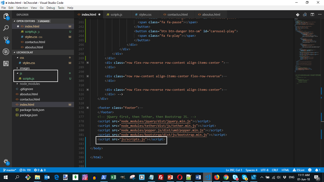
Task: Open Excel from the taskbar
Action: pyautogui.click(x=113, y=177)
